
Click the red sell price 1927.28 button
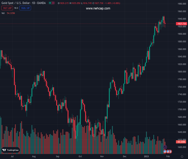tap(6, 8)
